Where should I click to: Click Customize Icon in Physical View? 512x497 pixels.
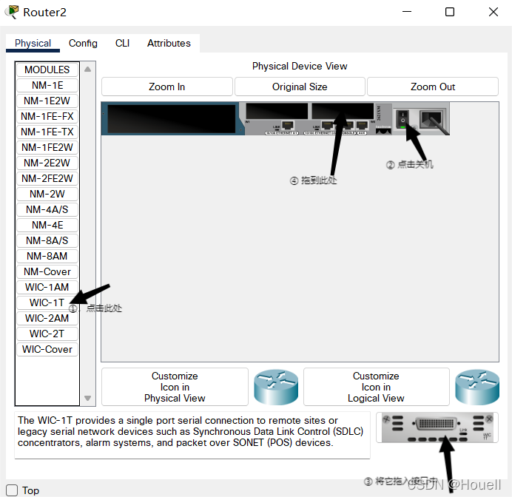pyautogui.click(x=175, y=387)
